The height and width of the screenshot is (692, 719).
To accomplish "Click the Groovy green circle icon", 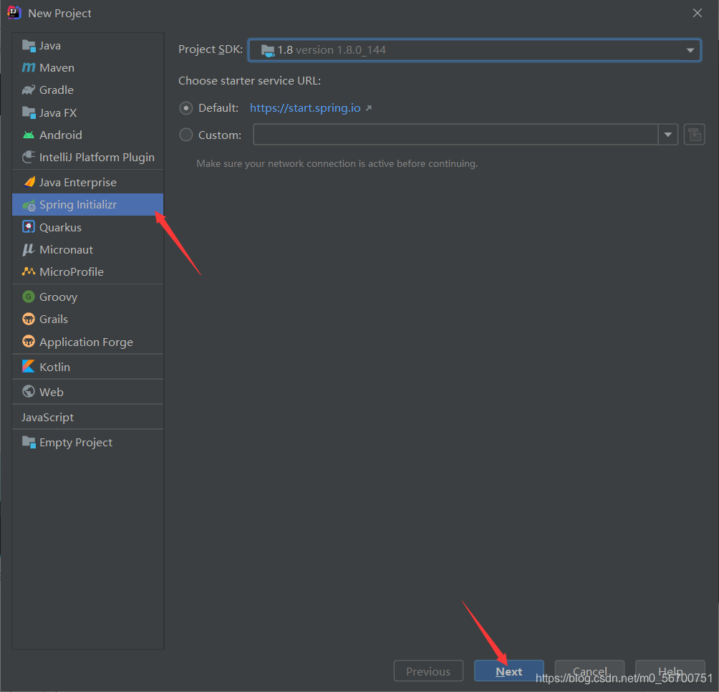I will click(x=29, y=297).
